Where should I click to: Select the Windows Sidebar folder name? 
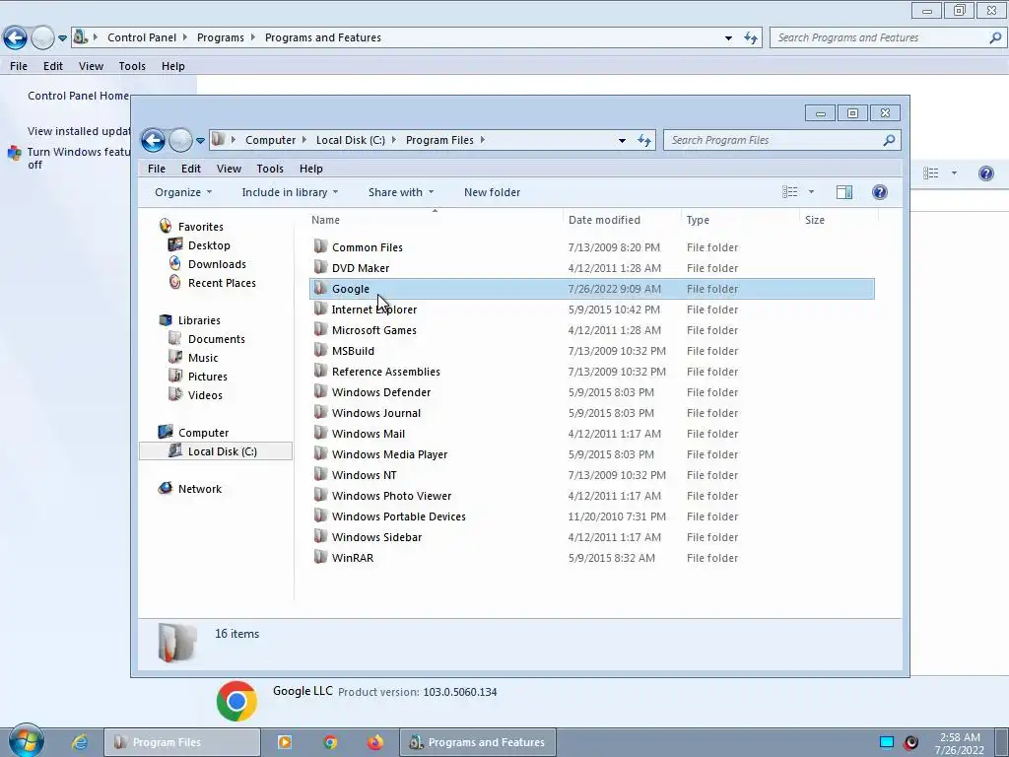coord(376,537)
